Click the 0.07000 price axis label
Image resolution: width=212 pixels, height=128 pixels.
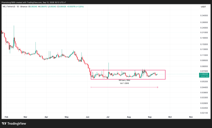[x=204, y=71]
